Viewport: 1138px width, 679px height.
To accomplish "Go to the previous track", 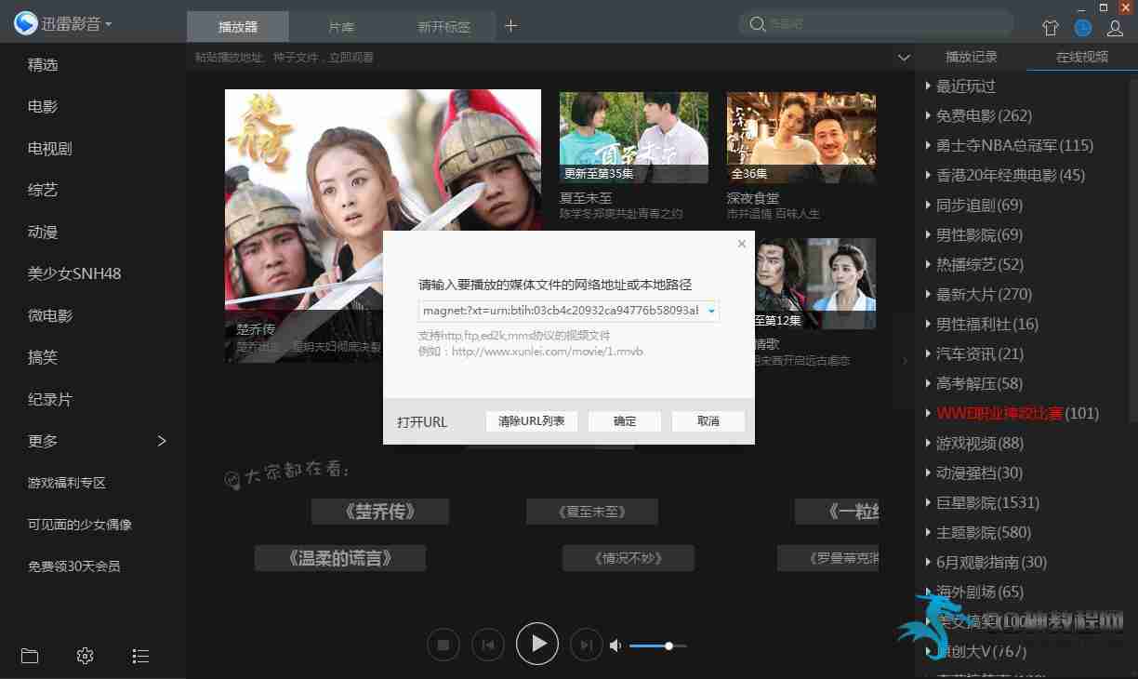I will [488, 645].
